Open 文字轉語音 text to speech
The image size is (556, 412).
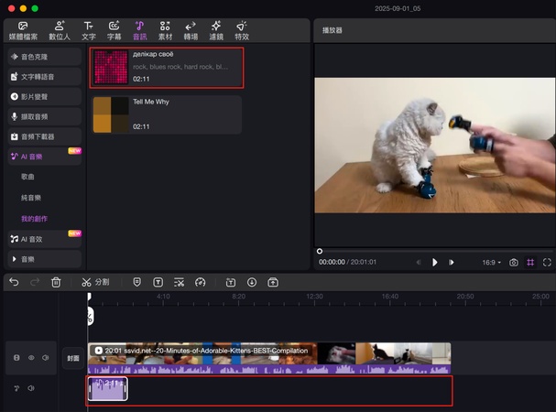point(45,77)
